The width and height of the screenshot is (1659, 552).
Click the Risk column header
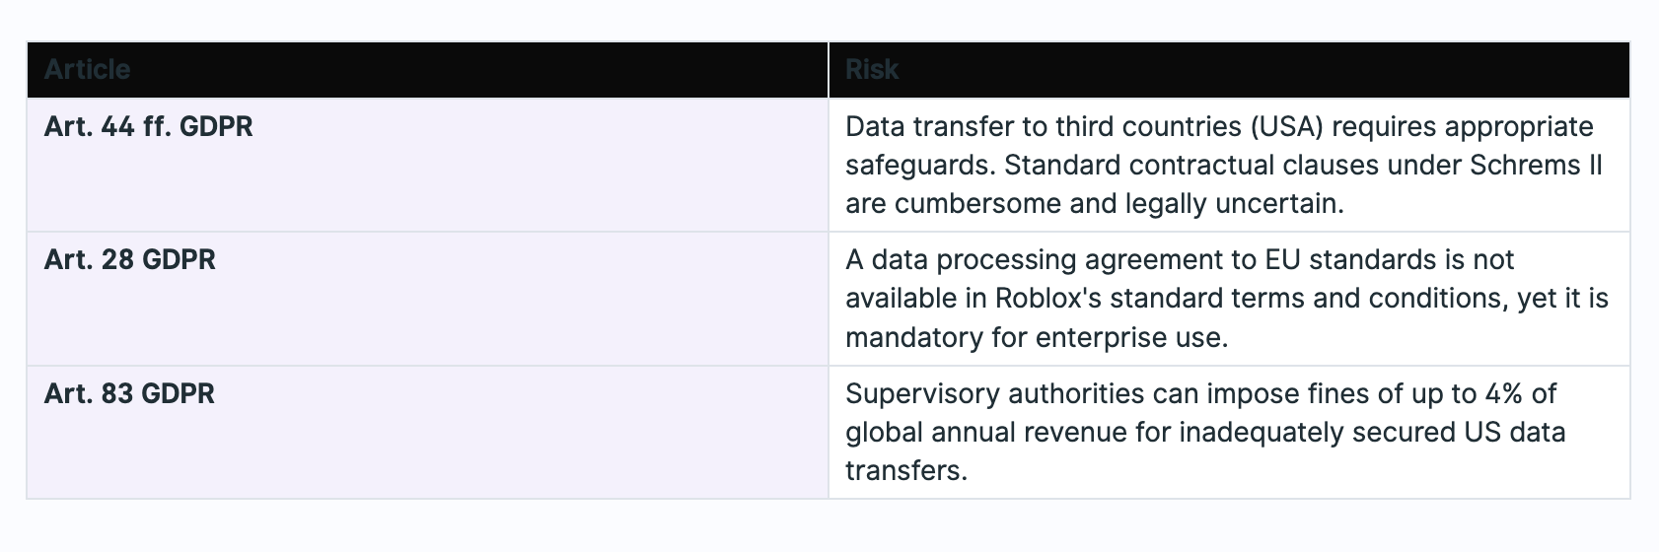click(x=872, y=69)
